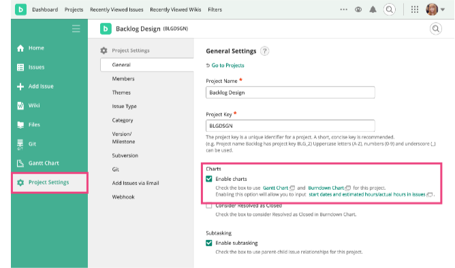Click the Backlog logo in top bar
This screenshot has height=268, width=455.
click(20, 10)
